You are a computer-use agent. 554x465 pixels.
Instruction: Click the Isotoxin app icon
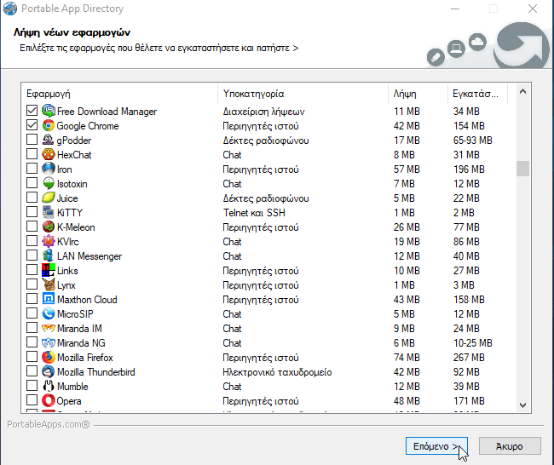(x=49, y=184)
